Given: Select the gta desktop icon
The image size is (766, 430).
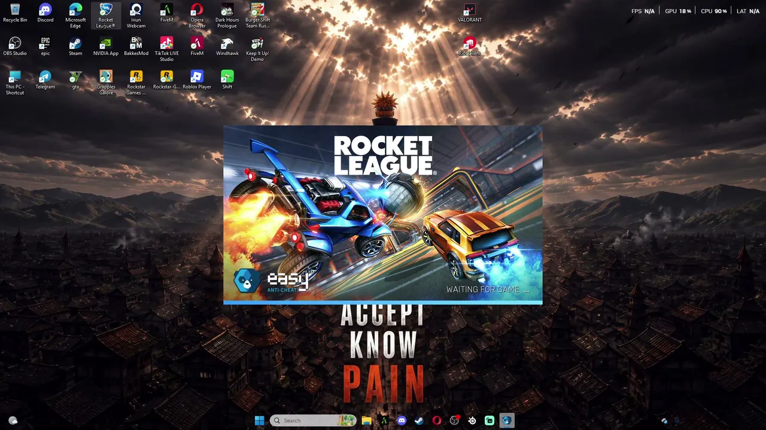Looking at the screenshot, I should pyautogui.click(x=75, y=80).
